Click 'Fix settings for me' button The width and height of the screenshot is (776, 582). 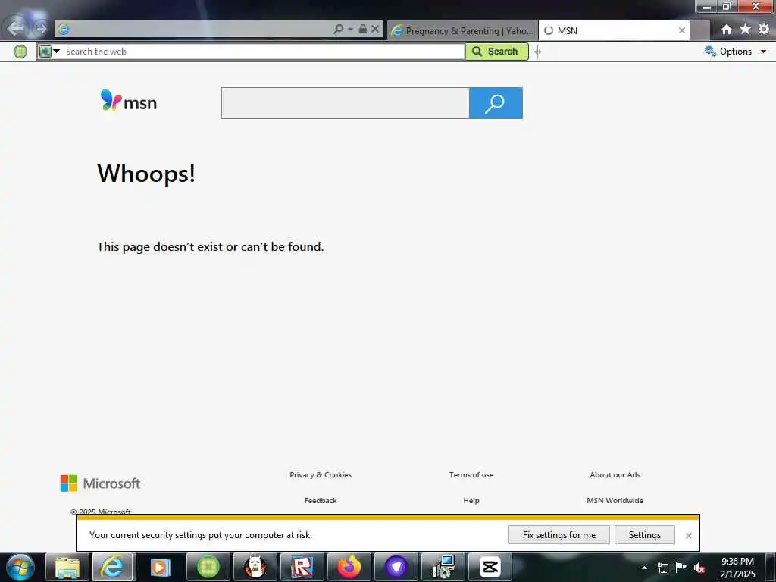pyautogui.click(x=559, y=535)
